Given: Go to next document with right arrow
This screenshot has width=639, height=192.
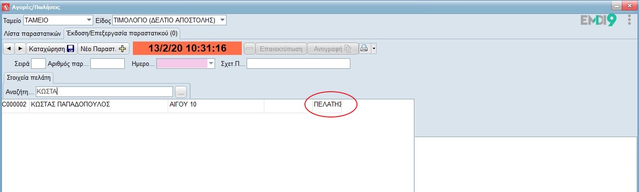Looking at the screenshot, I should (x=20, y=48).
